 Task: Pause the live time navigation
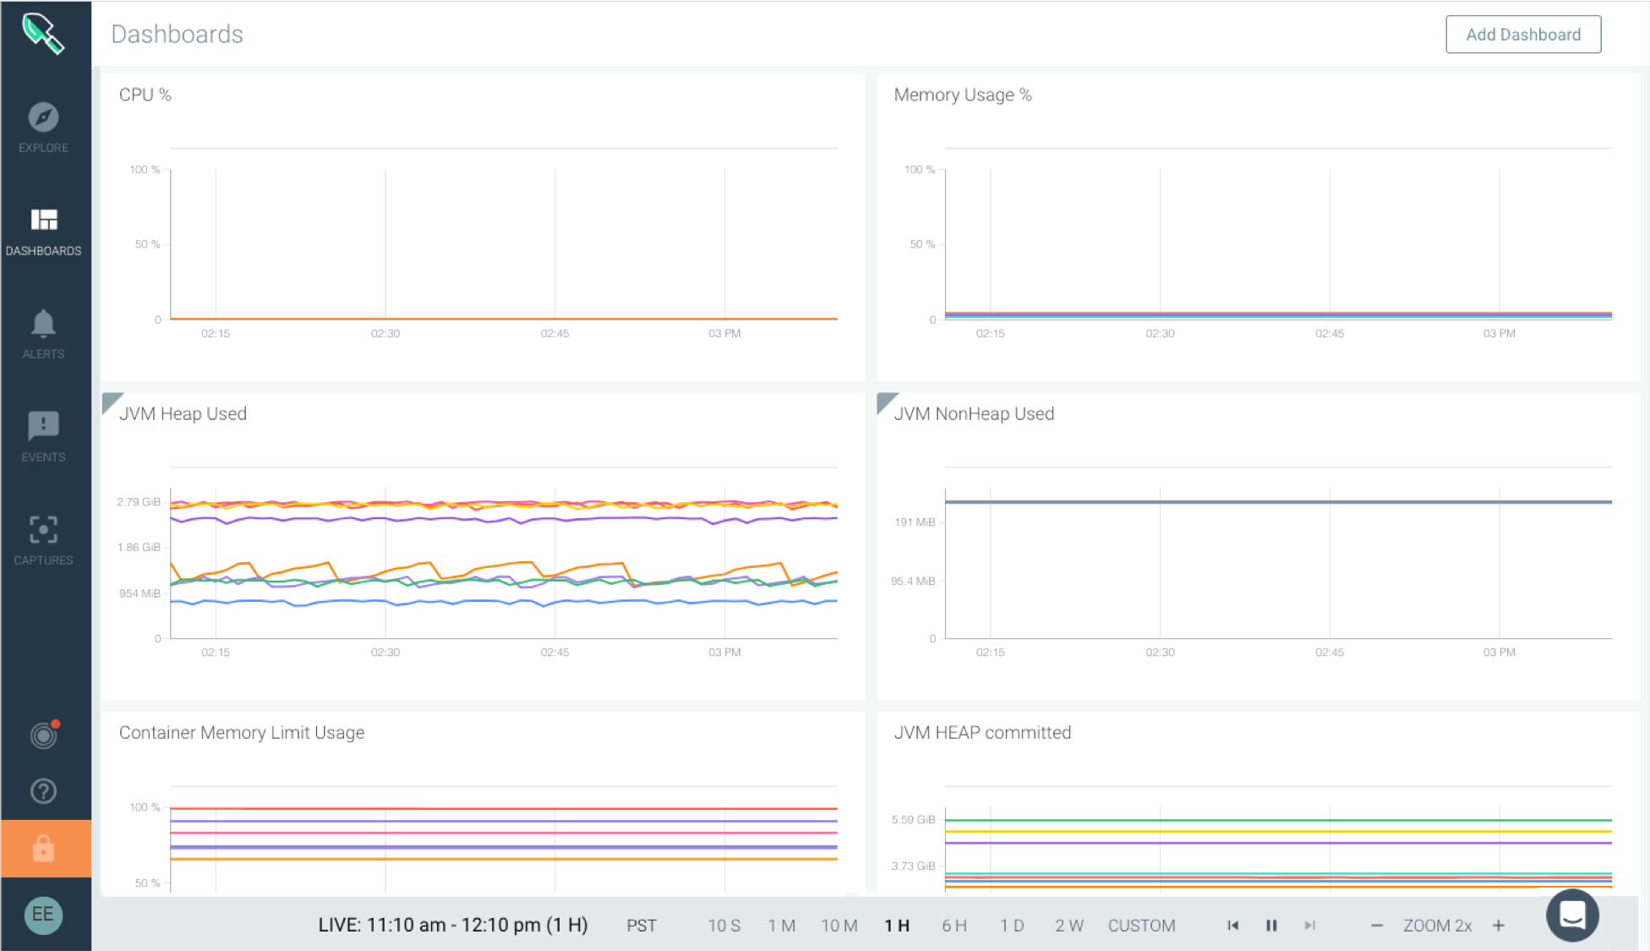pos(1271,926)
